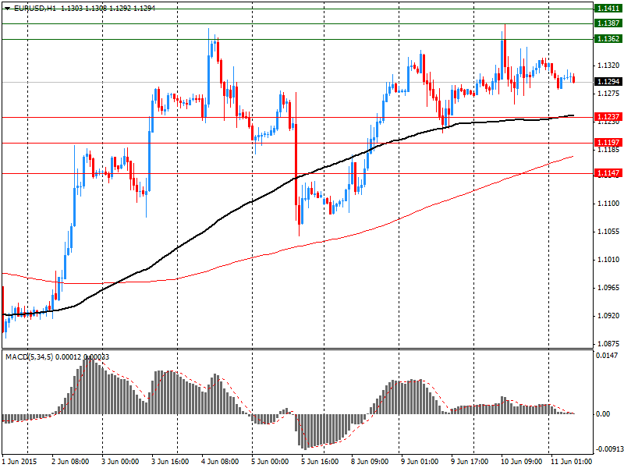
Task: Click the 5 Jun 00:00 time label
Action: click(270, 462)
